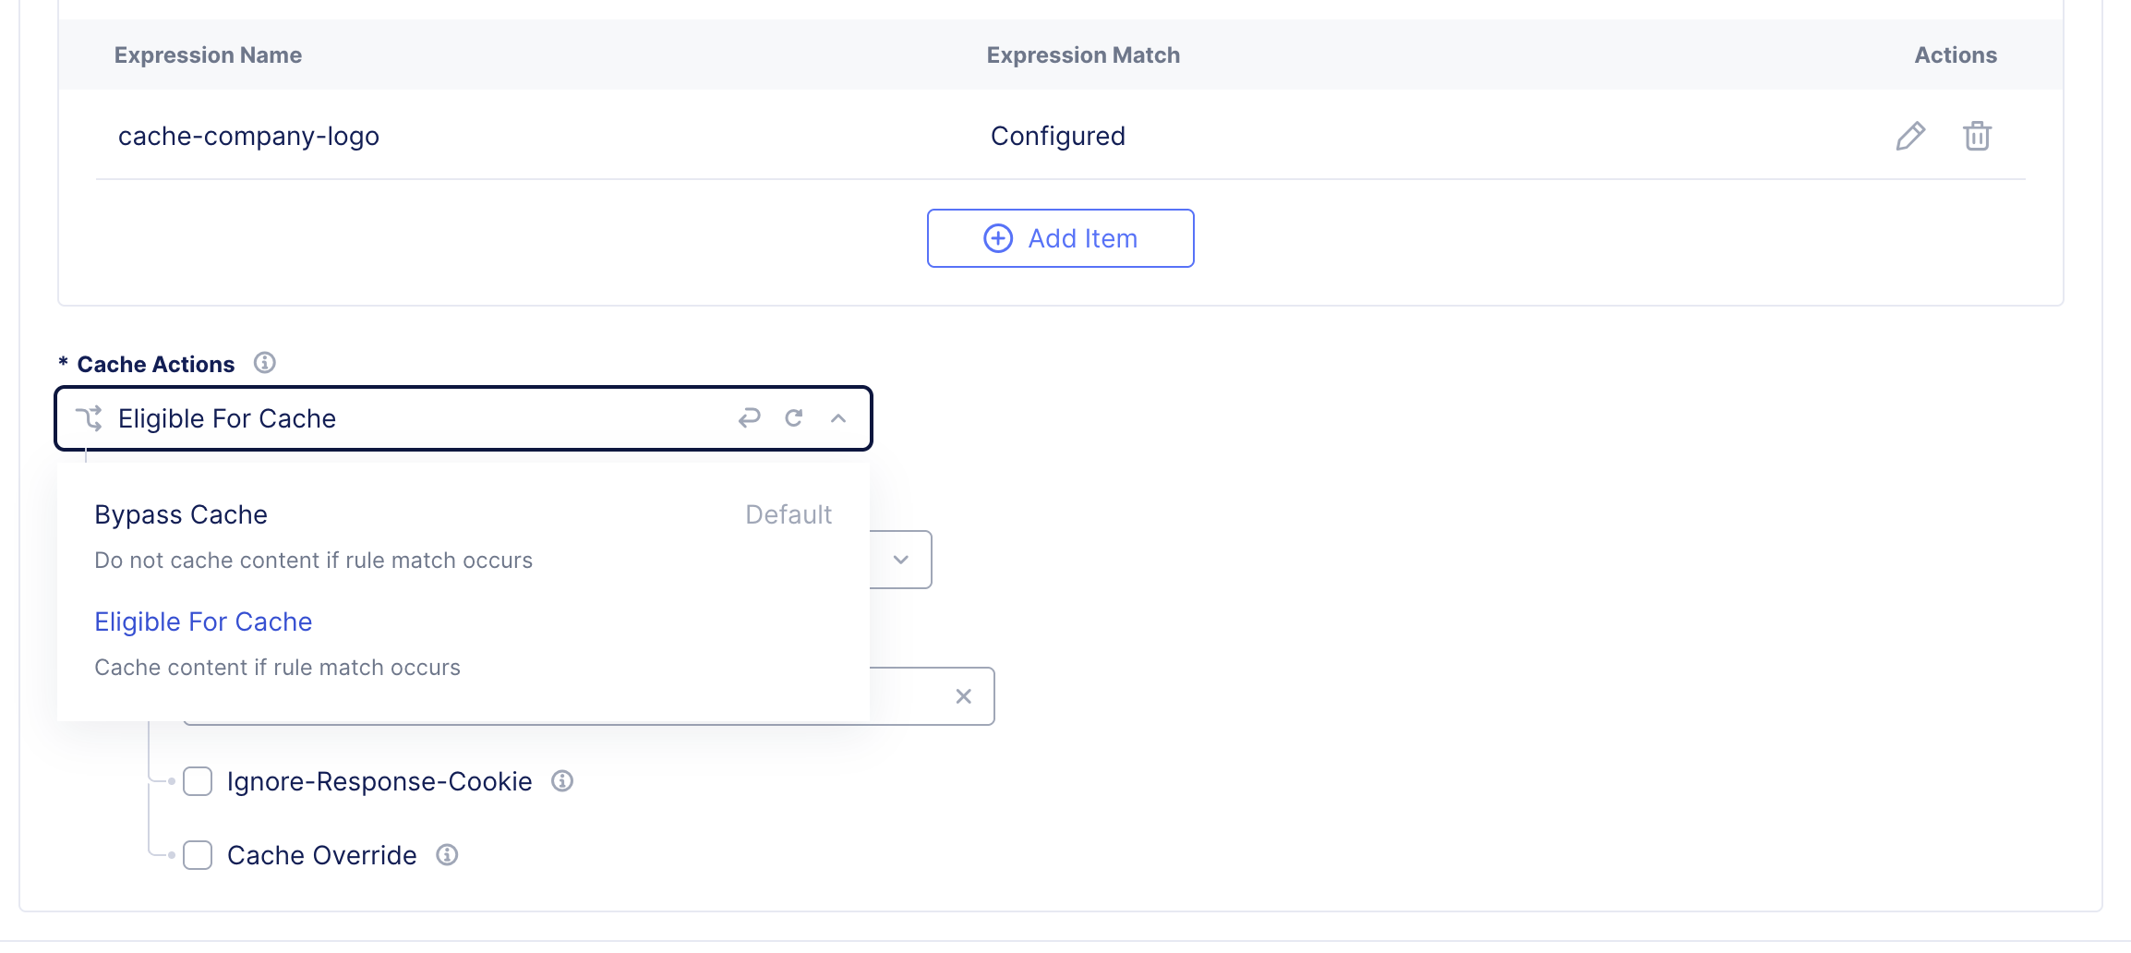2131x953 pixels.
Task: Open the partially hidden dropdown chevron
Action: [x=901, y=560]
